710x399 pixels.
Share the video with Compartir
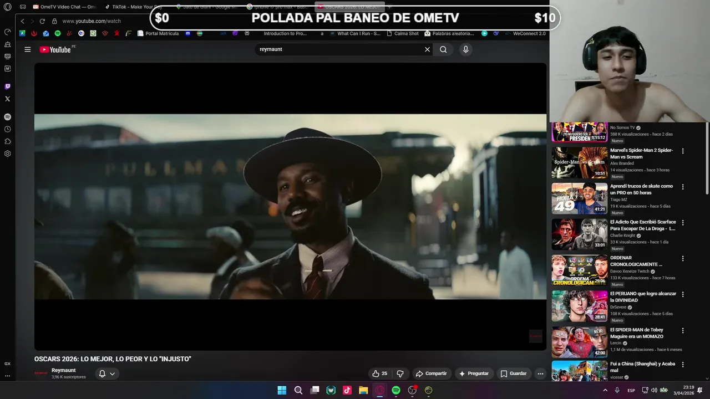click(x=432, y=374)
